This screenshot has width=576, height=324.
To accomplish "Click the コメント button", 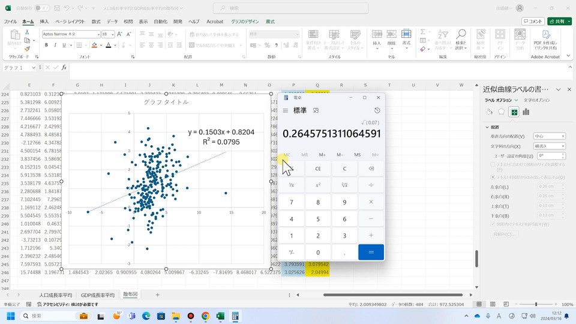I will [x=533, y=22].
